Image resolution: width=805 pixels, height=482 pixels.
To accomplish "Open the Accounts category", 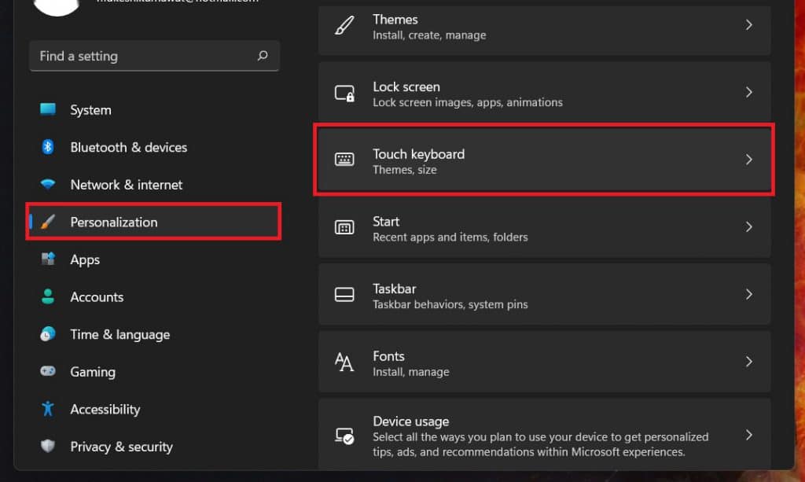I will (153, 296).
